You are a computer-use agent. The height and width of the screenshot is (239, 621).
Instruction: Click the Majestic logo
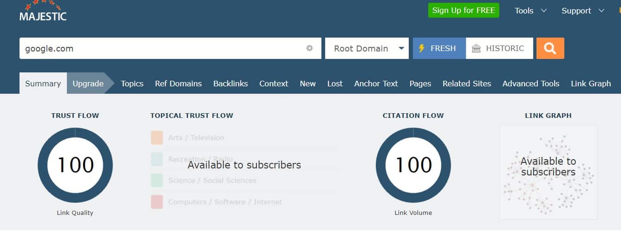pos(43,12)
